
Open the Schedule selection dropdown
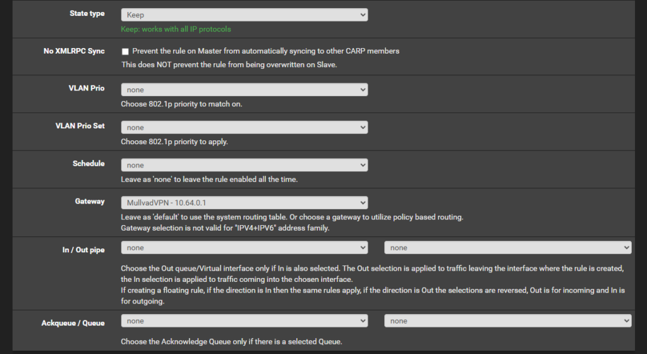[244, 165]
